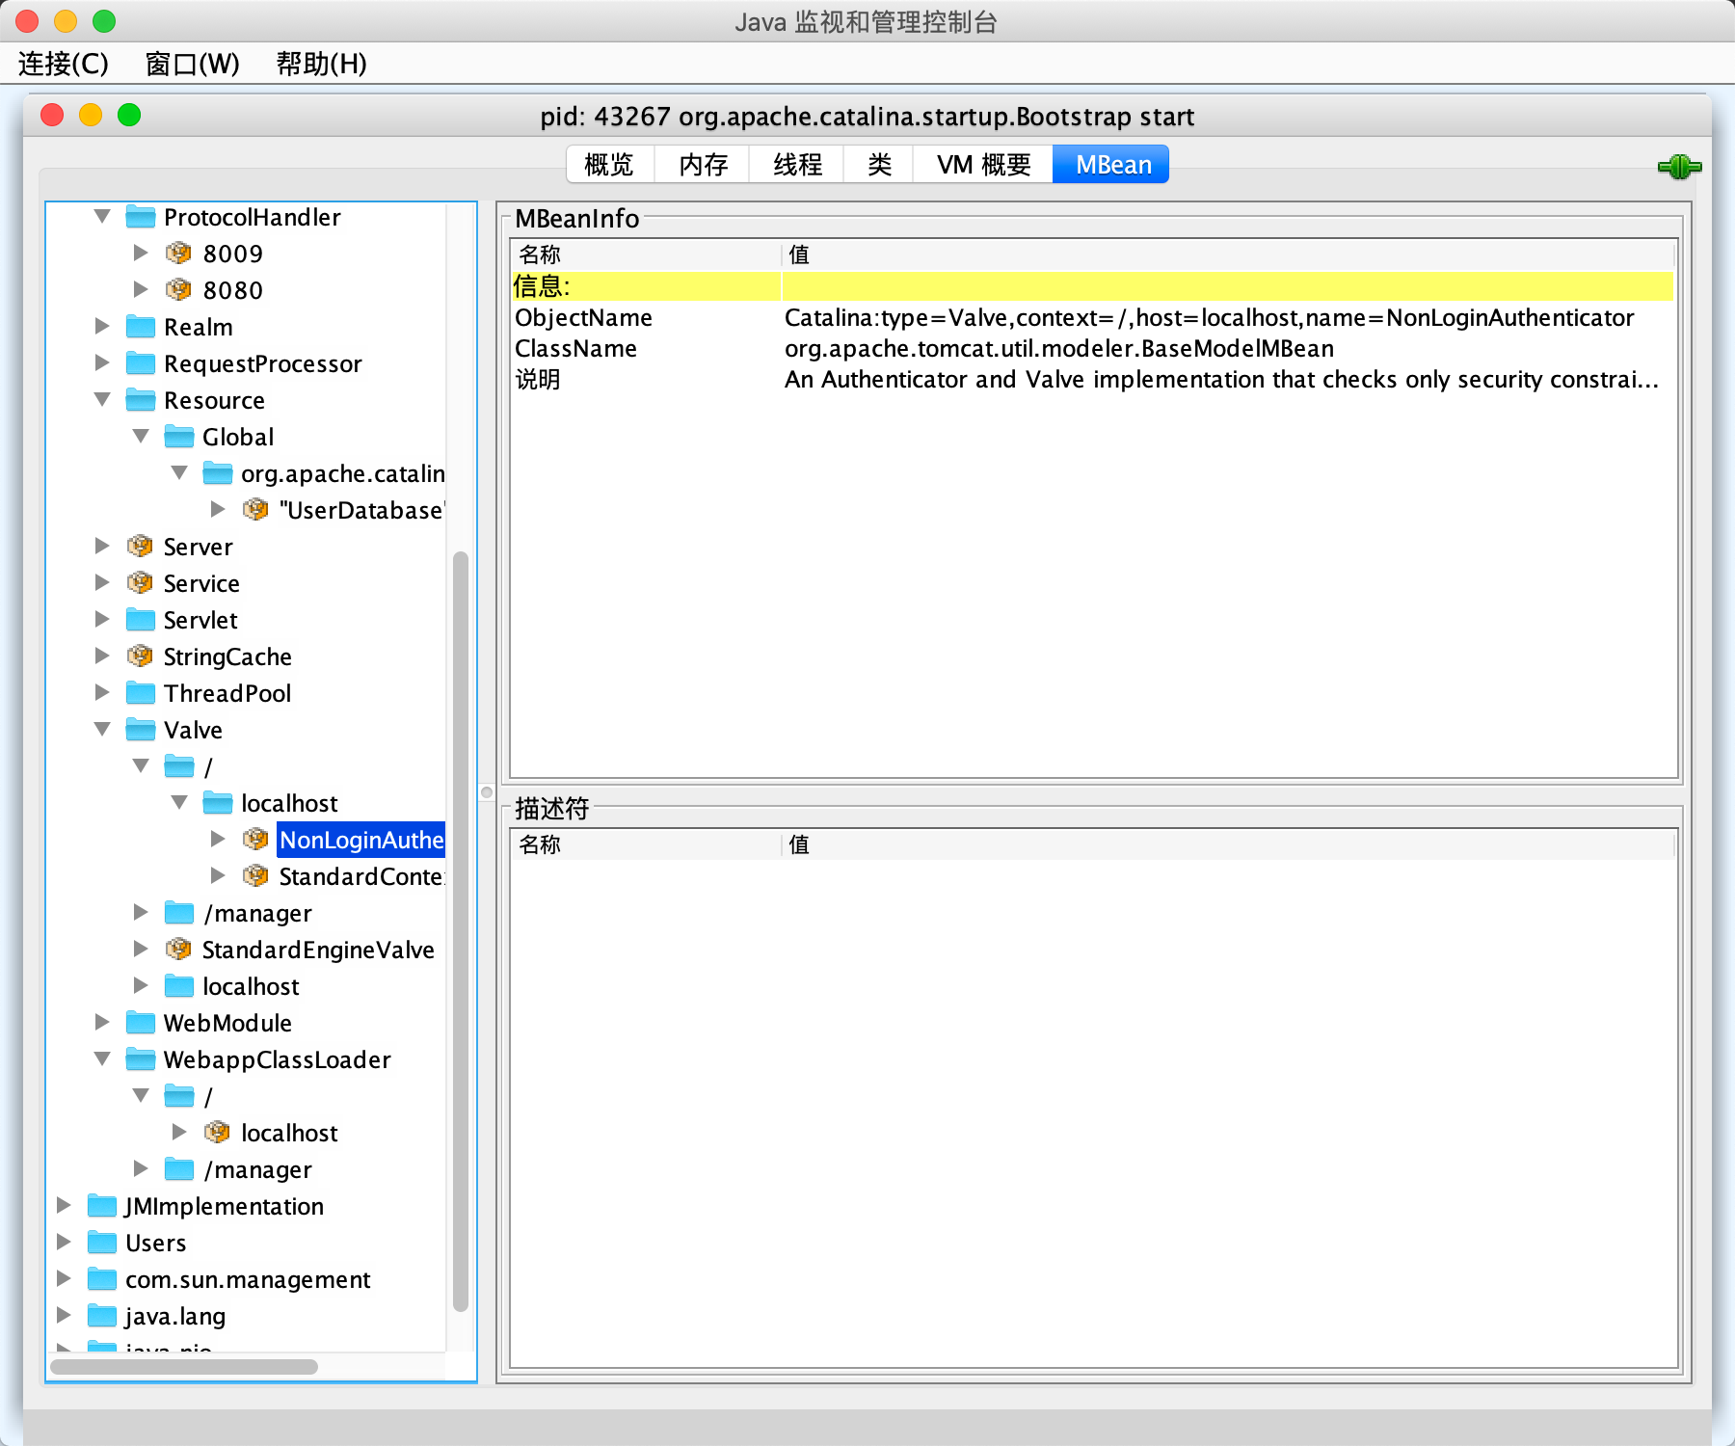Click the StandardContext valve bean icon
The height and width of the screenshot is (1446, 1735).
[255, 876]
